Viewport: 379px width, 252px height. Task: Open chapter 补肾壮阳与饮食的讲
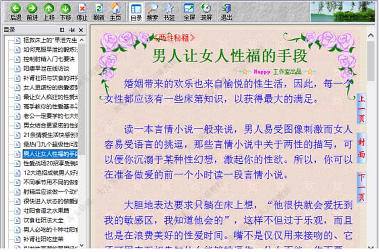[x=51, y=78]
